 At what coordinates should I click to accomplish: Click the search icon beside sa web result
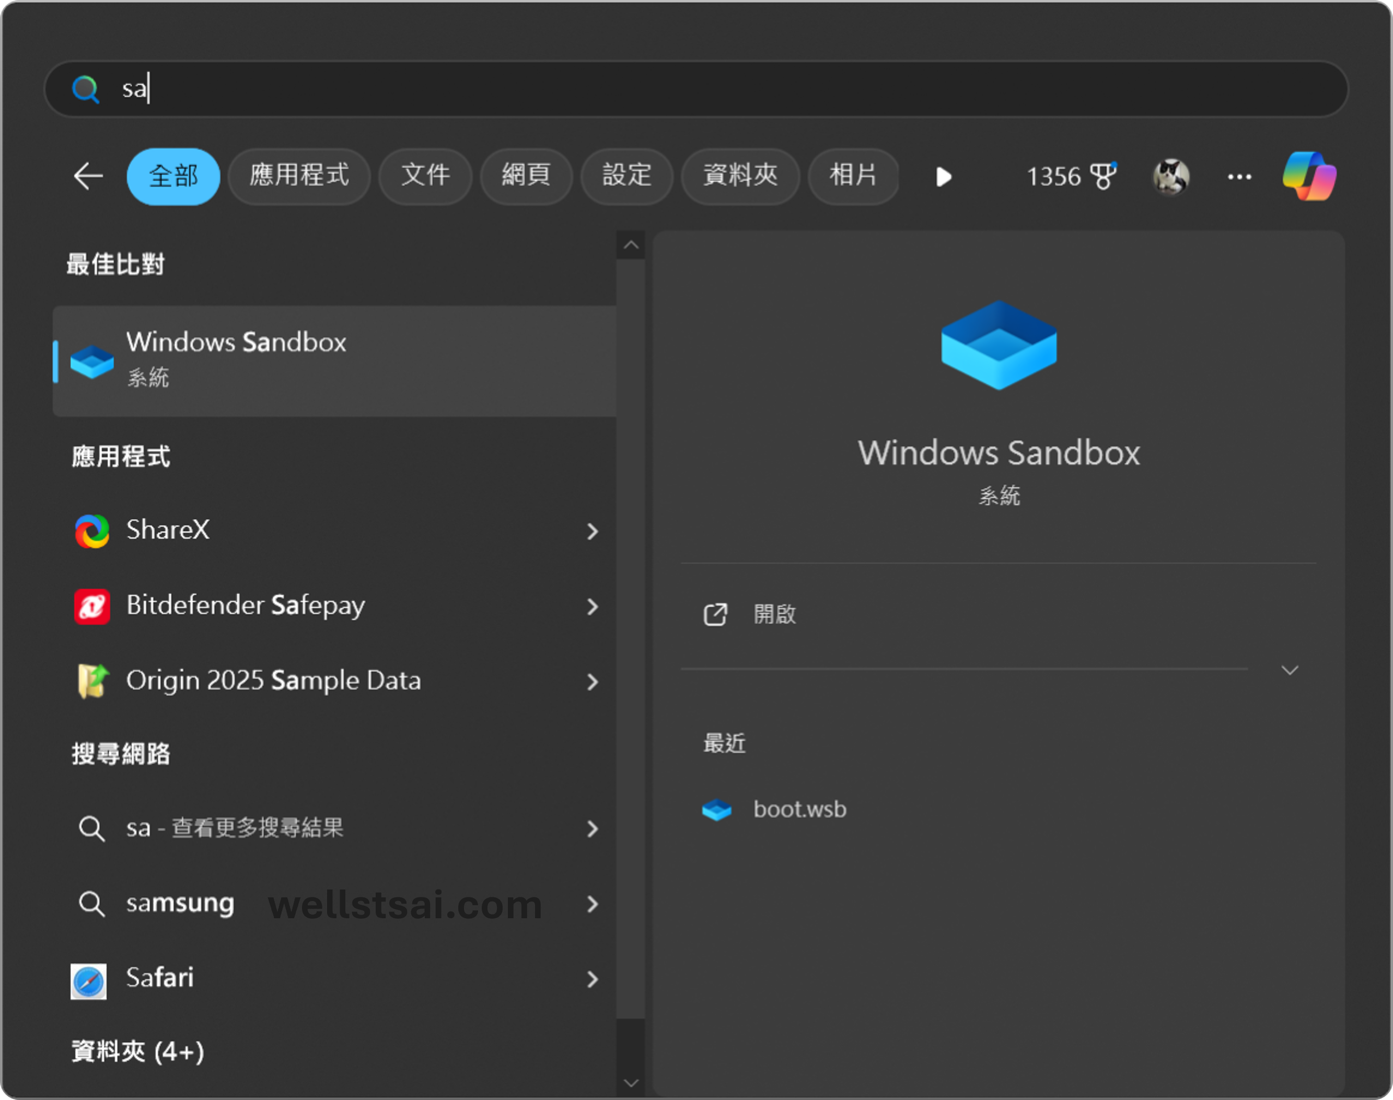(x=91, y=828)
